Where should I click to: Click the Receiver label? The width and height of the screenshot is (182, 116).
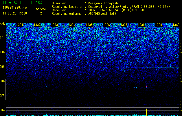point(59,10)
